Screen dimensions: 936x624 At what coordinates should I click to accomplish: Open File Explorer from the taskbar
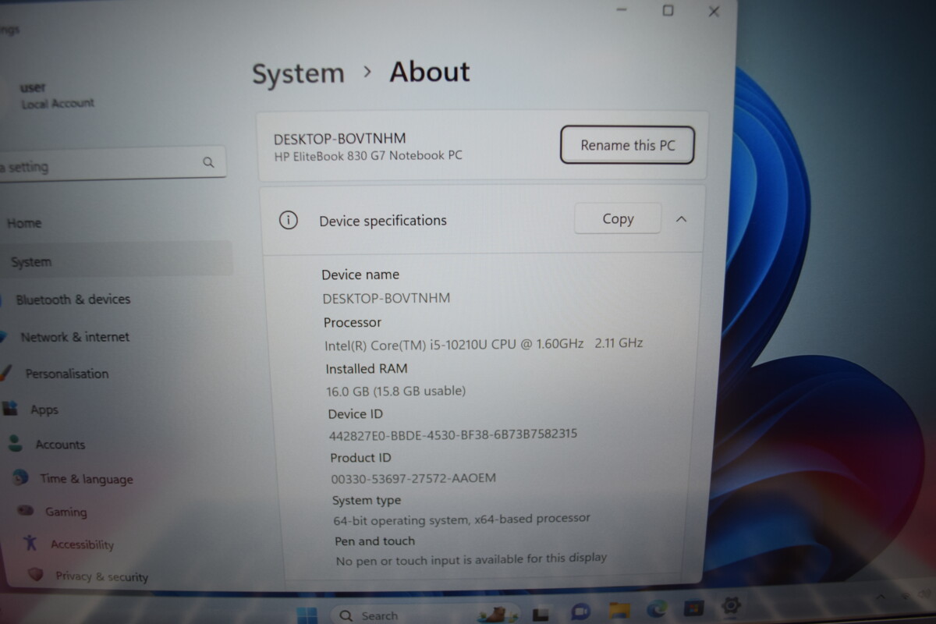click(x=619, y=610)
